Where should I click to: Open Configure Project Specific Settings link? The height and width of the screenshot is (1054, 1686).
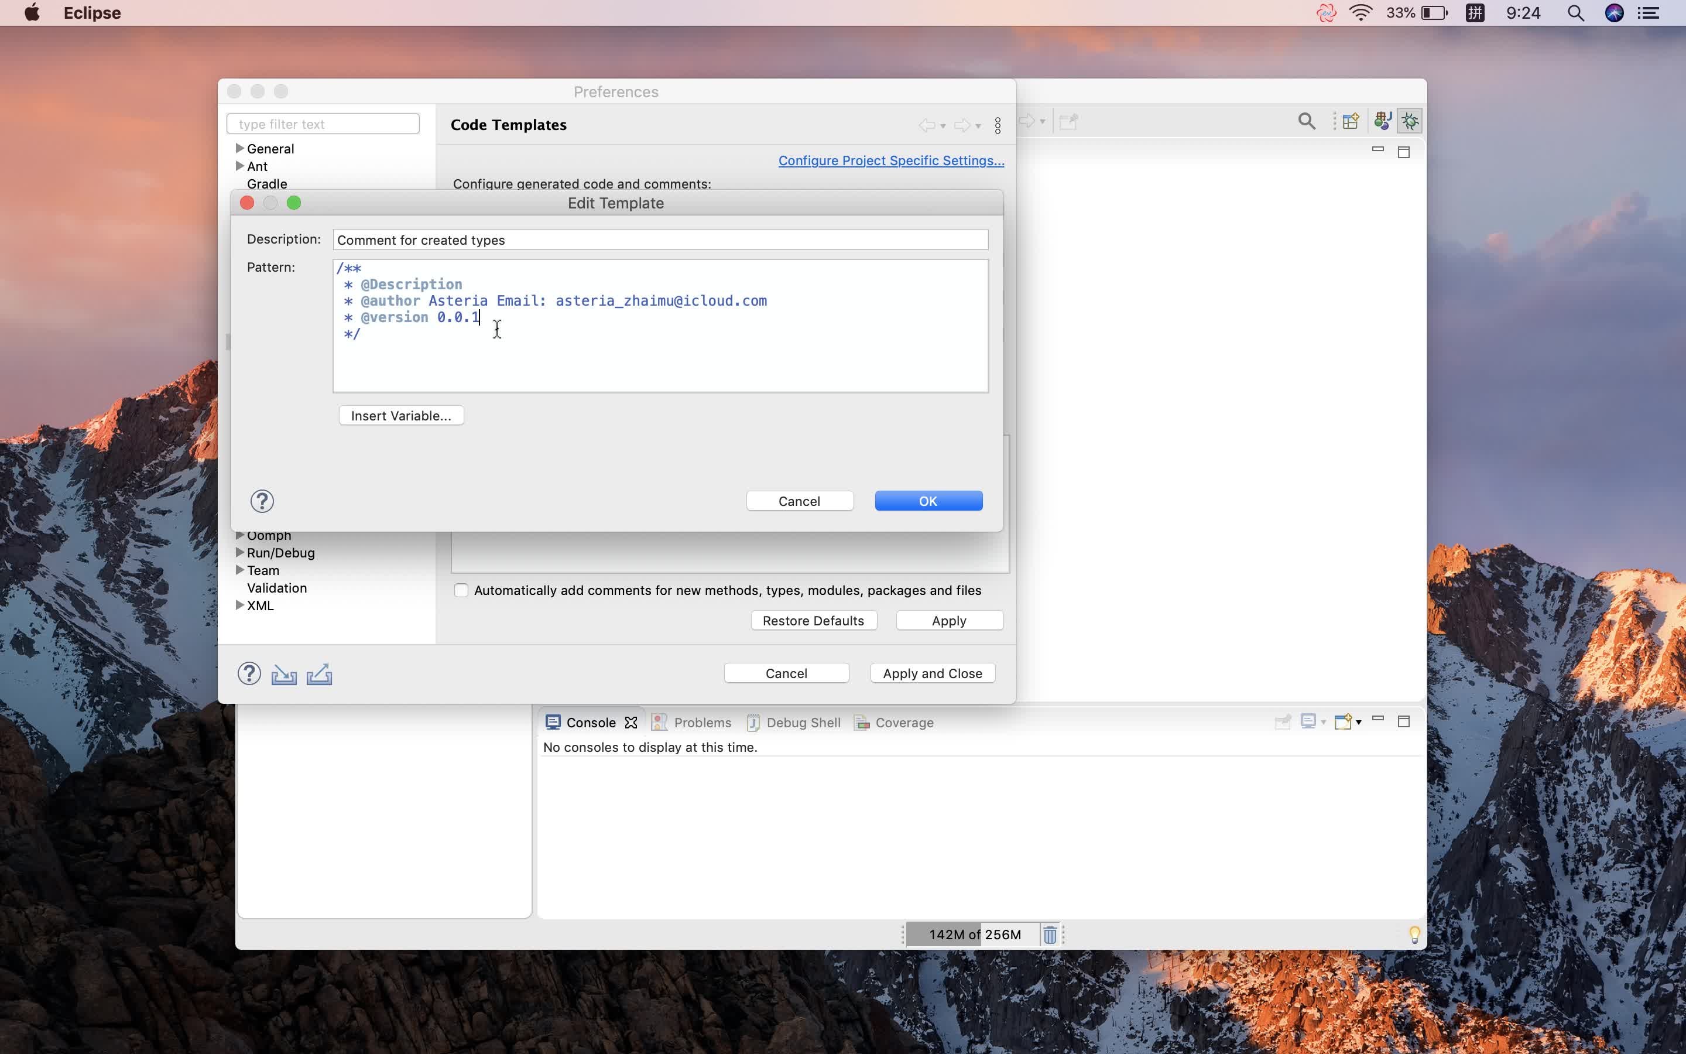(x=891, y=160)
